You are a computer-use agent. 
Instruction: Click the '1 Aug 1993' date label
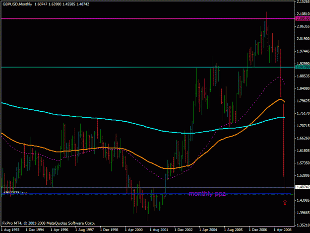pyautogui.click(x=10, y=230)
